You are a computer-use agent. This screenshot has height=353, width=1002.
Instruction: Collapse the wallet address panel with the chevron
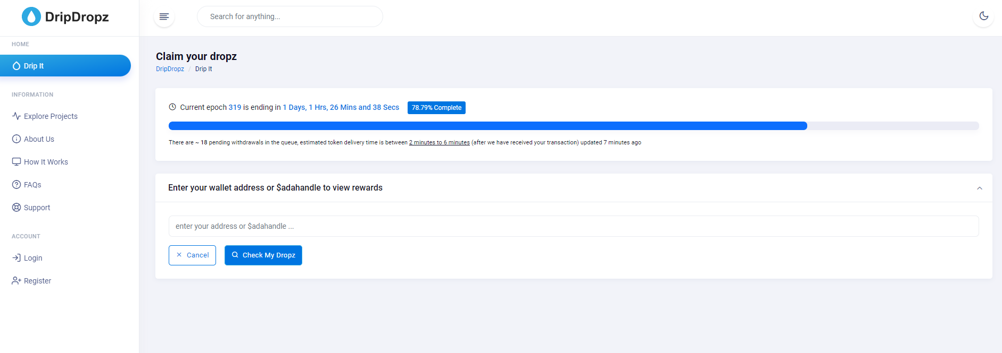(x=979, y=188)
